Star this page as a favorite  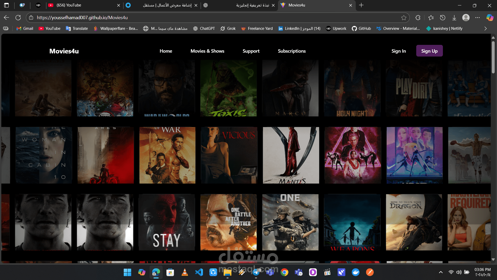coord(404,18)
